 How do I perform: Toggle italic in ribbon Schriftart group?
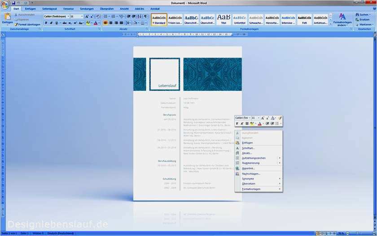coord(51,23)
